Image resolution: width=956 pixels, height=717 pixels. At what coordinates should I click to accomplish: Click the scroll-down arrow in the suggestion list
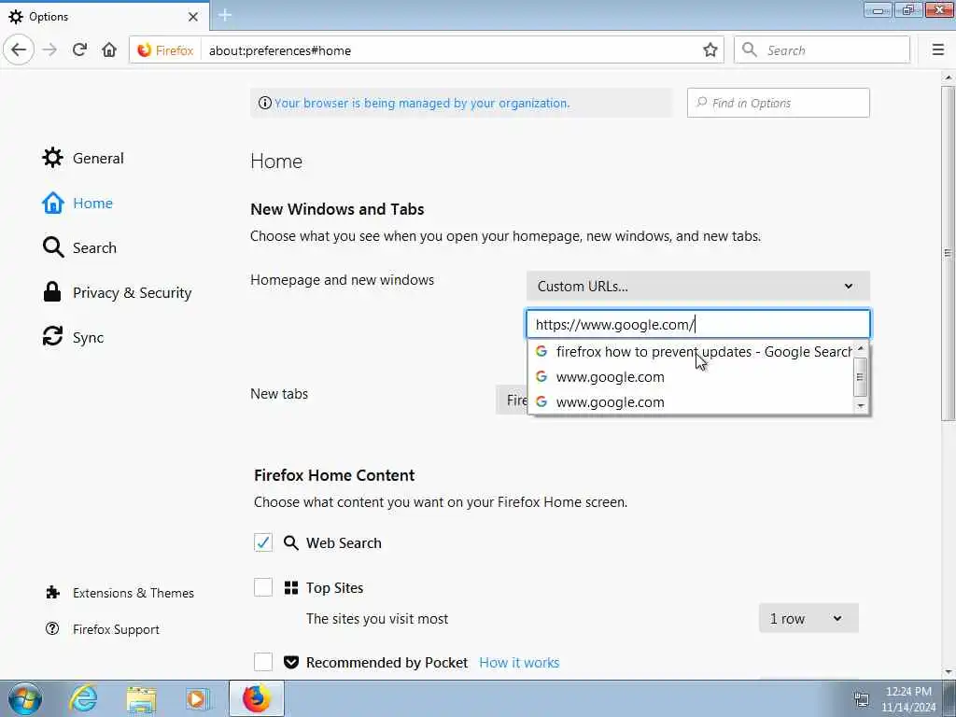coord(860,405)
